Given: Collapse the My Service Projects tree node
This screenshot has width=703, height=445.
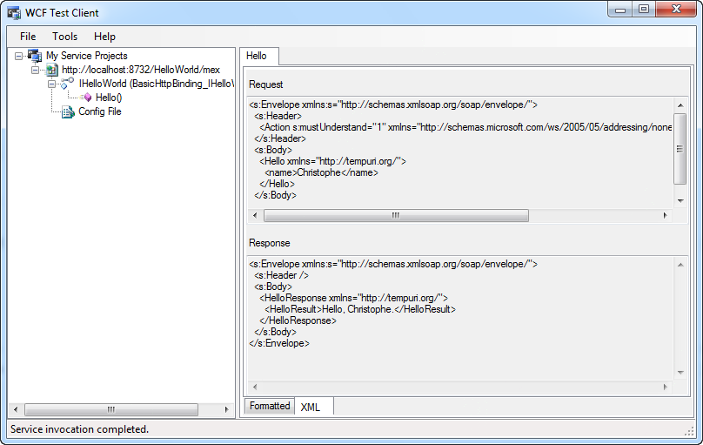Looking at the screenshot, I should point(18,56).
